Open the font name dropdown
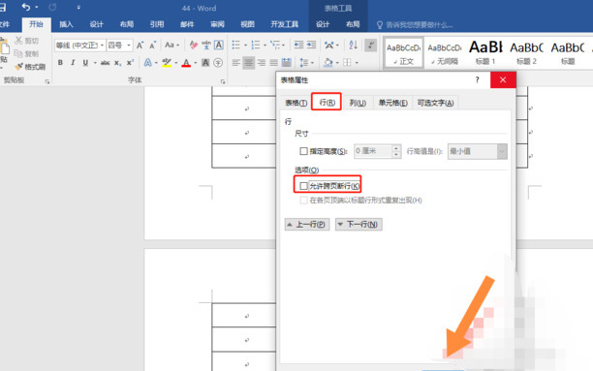This screenshot has height=371, width=593. pyautogui.click(x=102, y=46)
